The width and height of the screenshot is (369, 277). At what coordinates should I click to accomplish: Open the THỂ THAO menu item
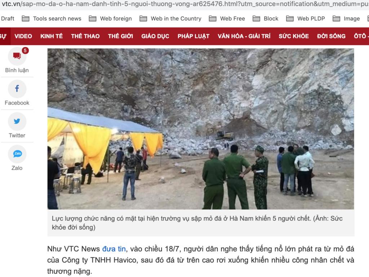[x=85, y=36]
